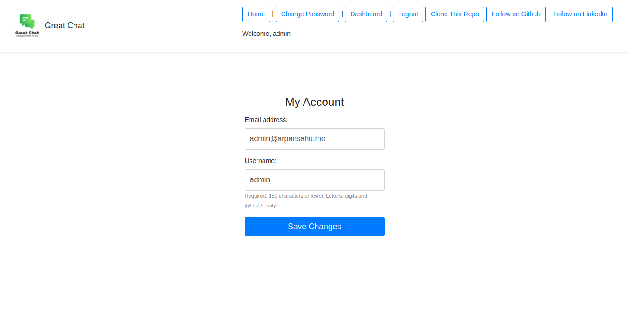Click the 'Welcome, admin' greeting text

(266, 34)
